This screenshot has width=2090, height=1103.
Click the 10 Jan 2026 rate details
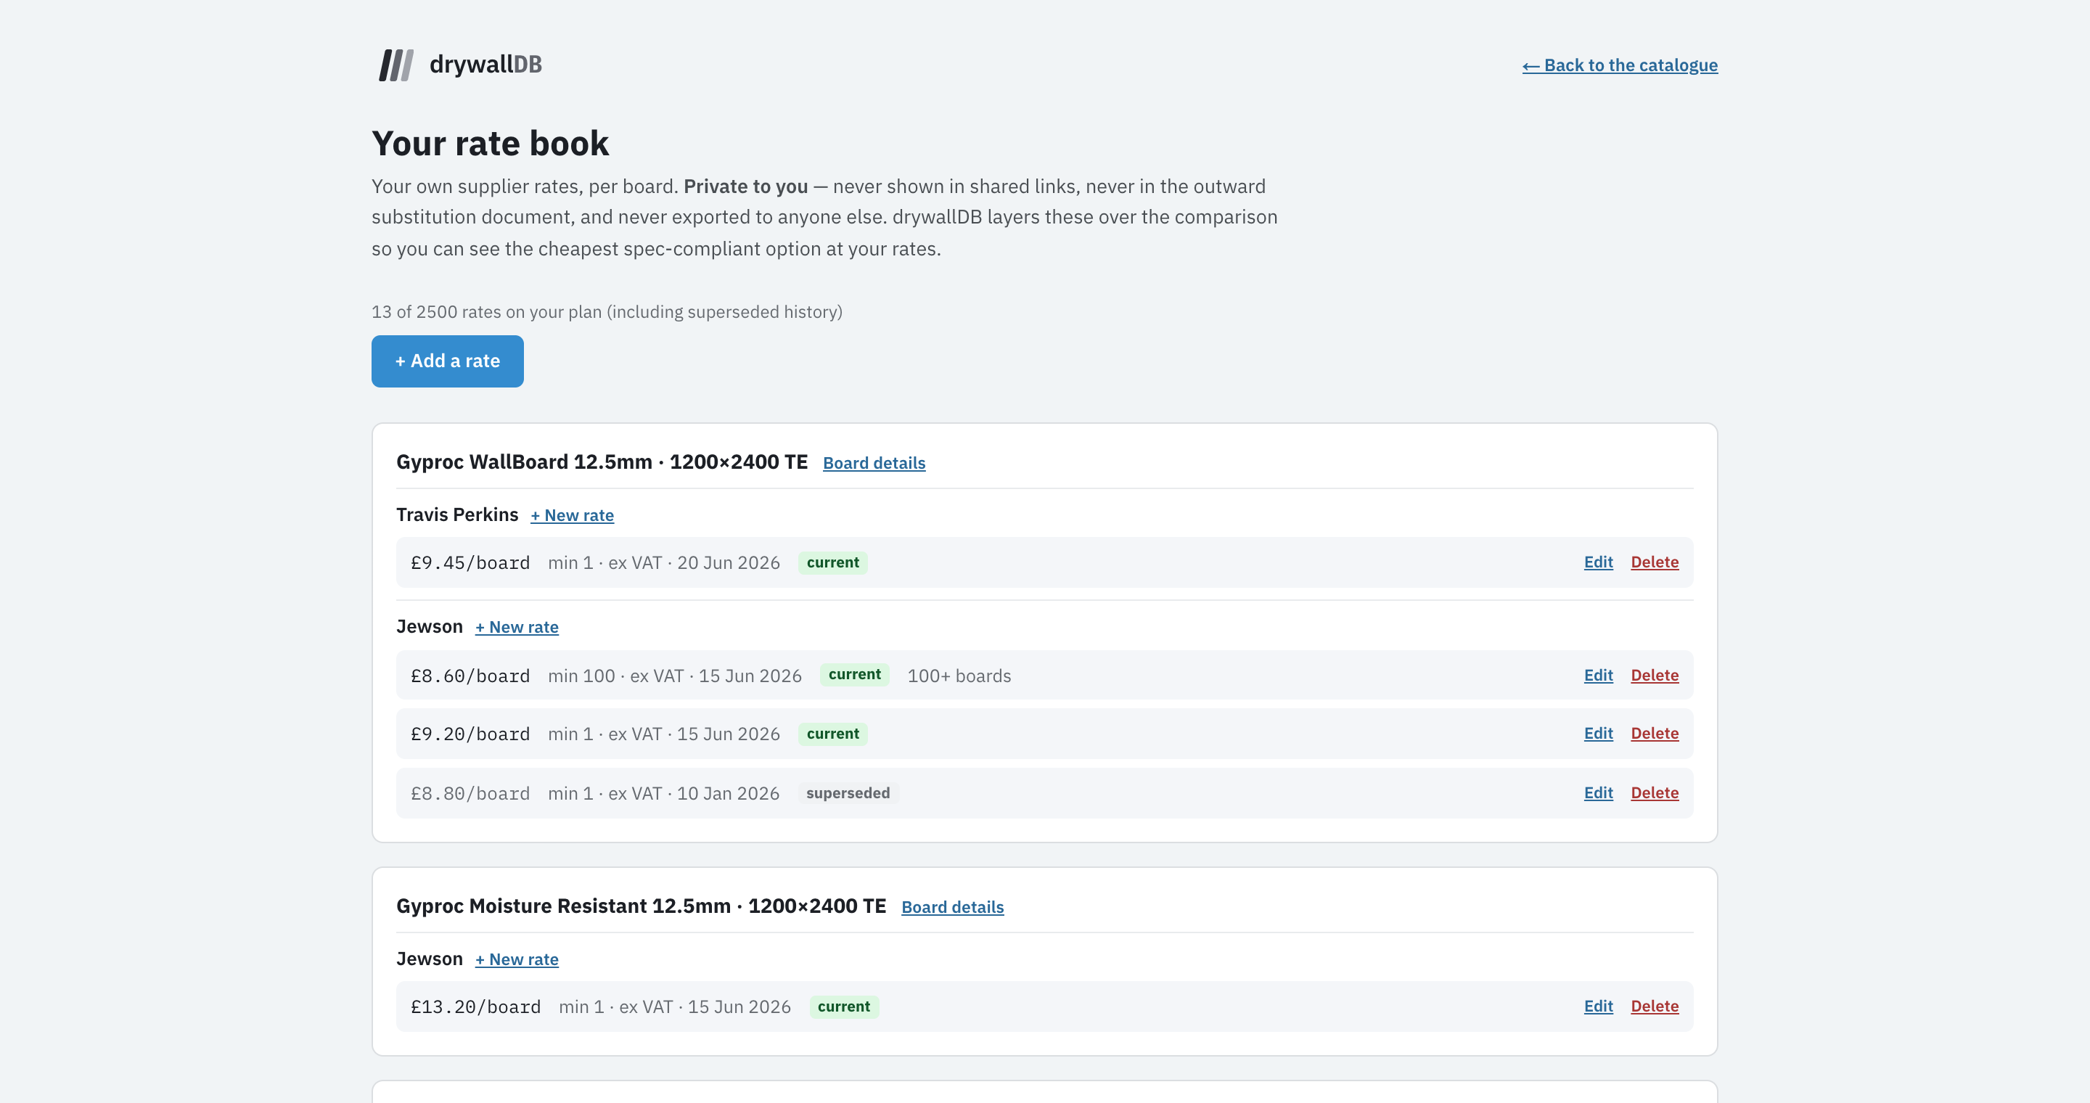pos(664,793)
